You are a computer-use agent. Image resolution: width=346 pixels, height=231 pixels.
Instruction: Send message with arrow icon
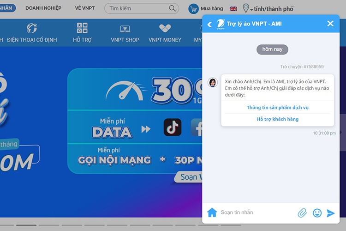(x=330, y=213)
